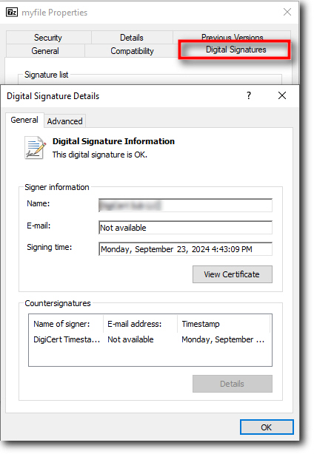The width and height of the screenshot is (314, 454).
Task: Close the myfile Properties window
Action: (287, 12)
